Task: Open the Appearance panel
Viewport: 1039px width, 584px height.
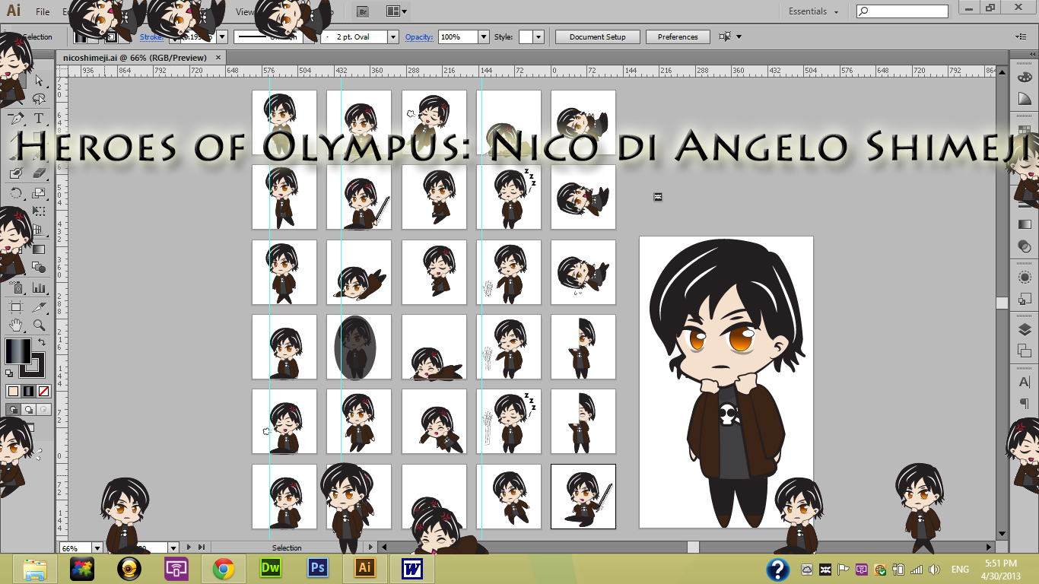Action: [1025, 278]
